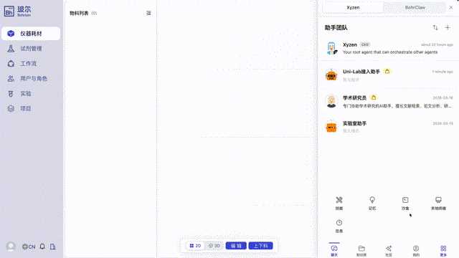Open the 实验室助手 chat
This screenshot has height=258, width=459.
click(x=389, y=127)
